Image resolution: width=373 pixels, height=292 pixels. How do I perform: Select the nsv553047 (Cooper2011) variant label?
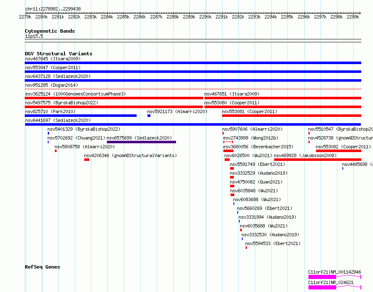tap(53, 67)
